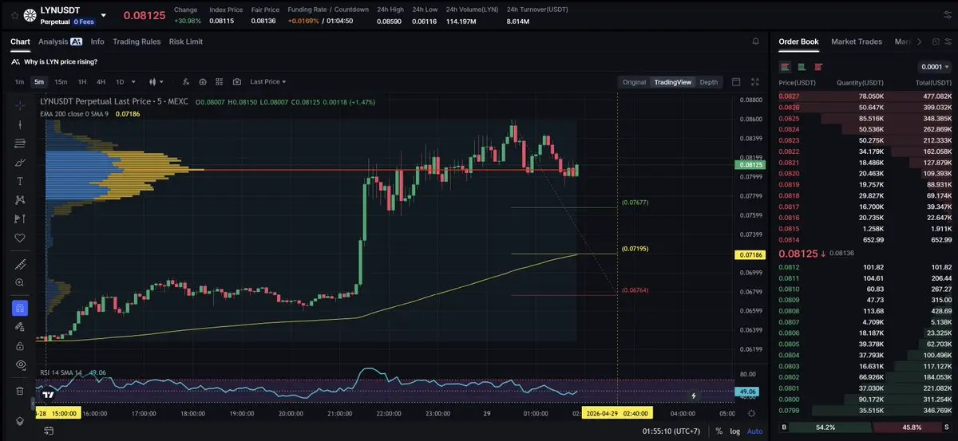958x441 pixels.
Task: Open the Trading Rules tab
Action: (x=137, y=41)
